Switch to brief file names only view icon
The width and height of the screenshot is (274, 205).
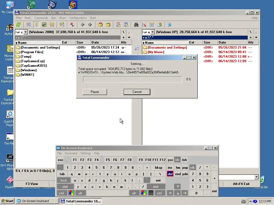[x=29, y=25]
